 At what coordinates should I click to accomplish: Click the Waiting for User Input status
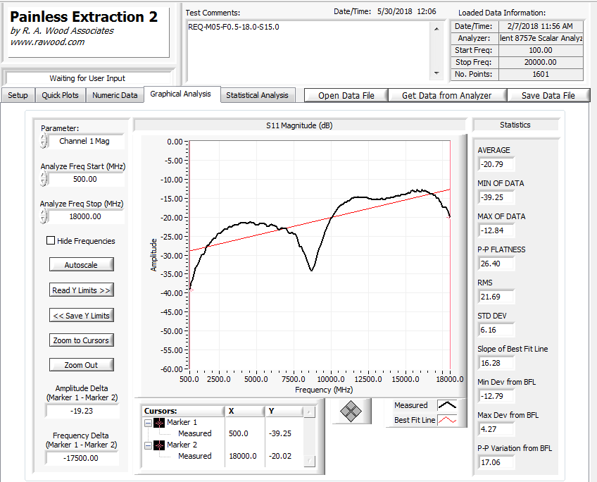click(x=87, y=78)
